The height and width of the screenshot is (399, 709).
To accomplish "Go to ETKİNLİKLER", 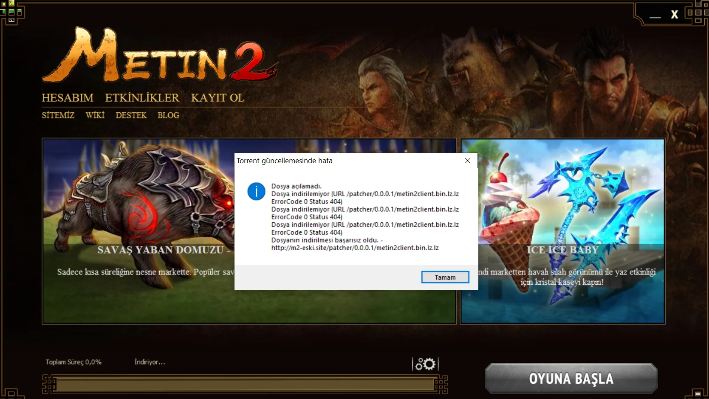I will point(142,98).
